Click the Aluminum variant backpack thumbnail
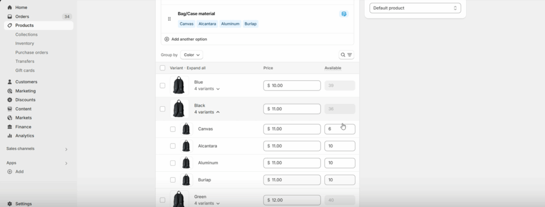 [186, 163]
